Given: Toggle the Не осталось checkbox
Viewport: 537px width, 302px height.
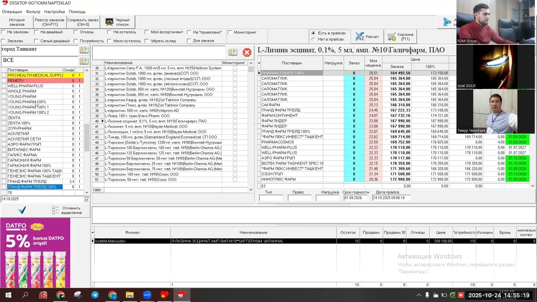Looking at the screenshot, I should click(109, 32).
